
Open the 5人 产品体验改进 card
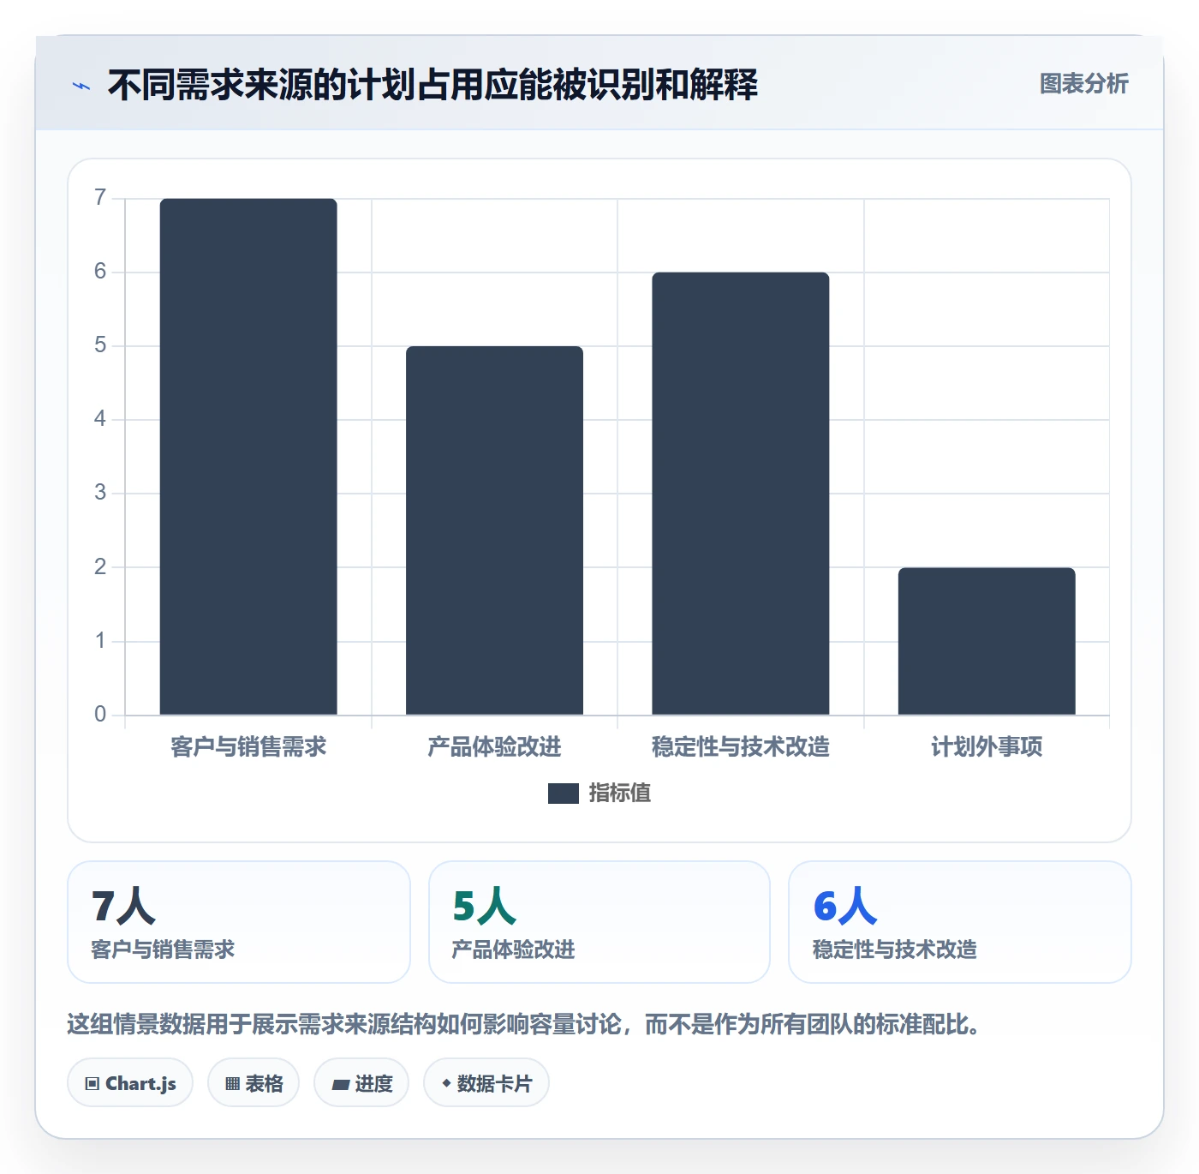click(599, 922)
